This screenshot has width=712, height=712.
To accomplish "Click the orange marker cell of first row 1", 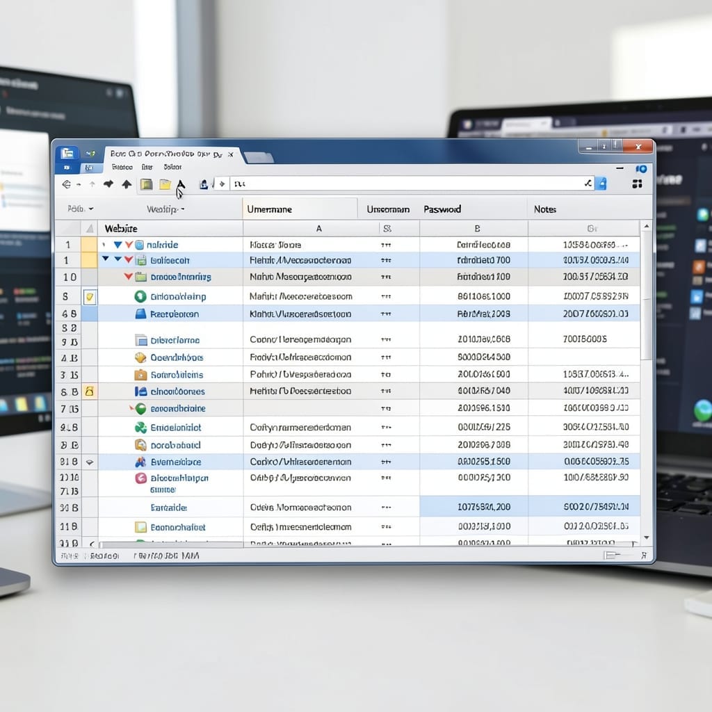I will point(89,244).
